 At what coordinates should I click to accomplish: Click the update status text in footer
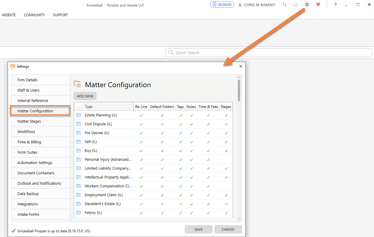tap(54, 231)
